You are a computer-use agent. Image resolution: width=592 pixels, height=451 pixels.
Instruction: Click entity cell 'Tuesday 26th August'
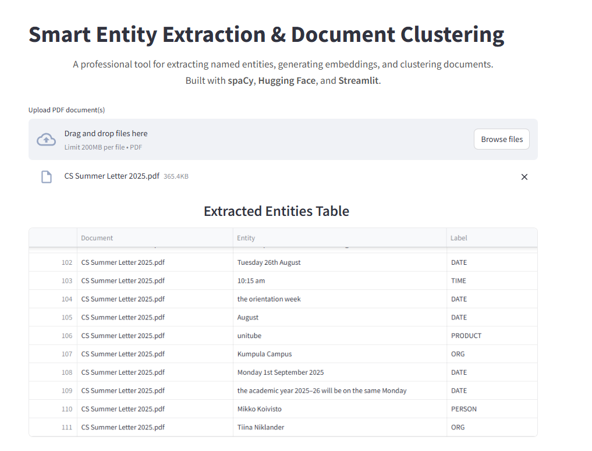(339, 262)
